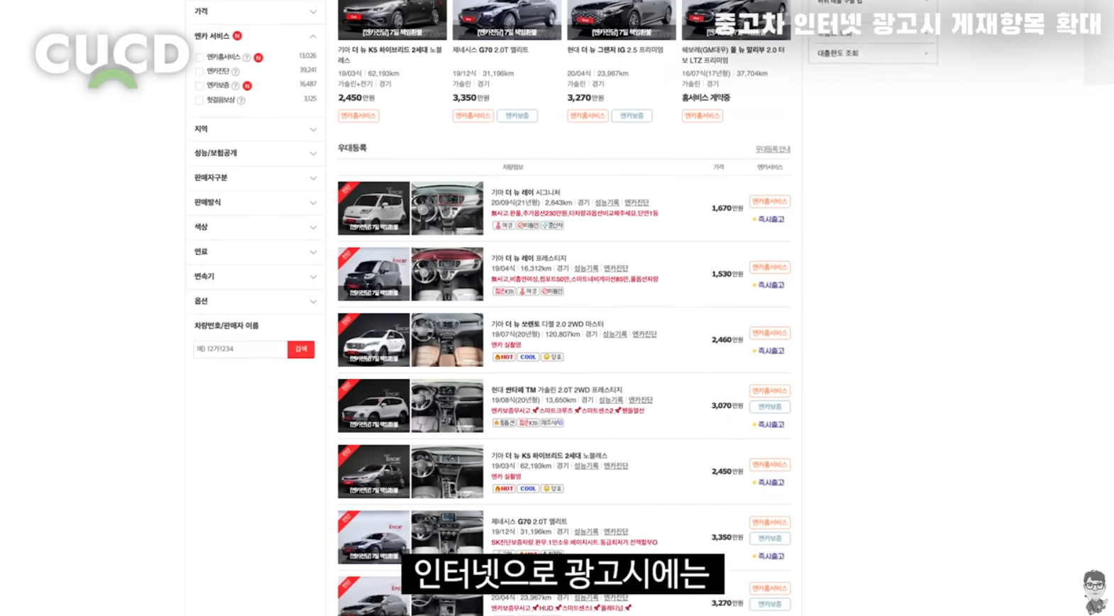Click the 1,530만원 price of 레이 프레스티지
Viewport: 1114px width, 616px height.
[x=727, y=274]
